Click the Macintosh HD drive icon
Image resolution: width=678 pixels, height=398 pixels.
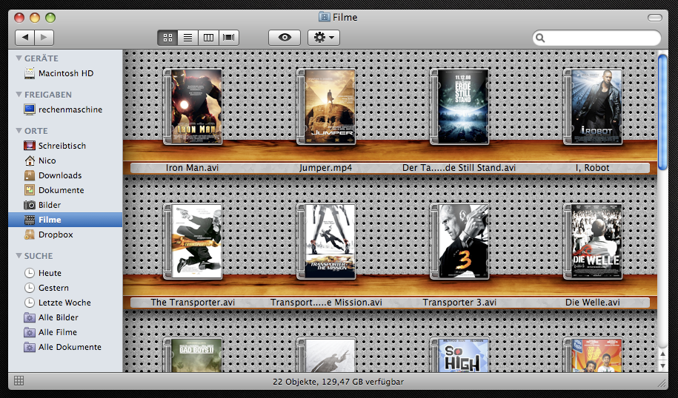(x=30, y=73)
